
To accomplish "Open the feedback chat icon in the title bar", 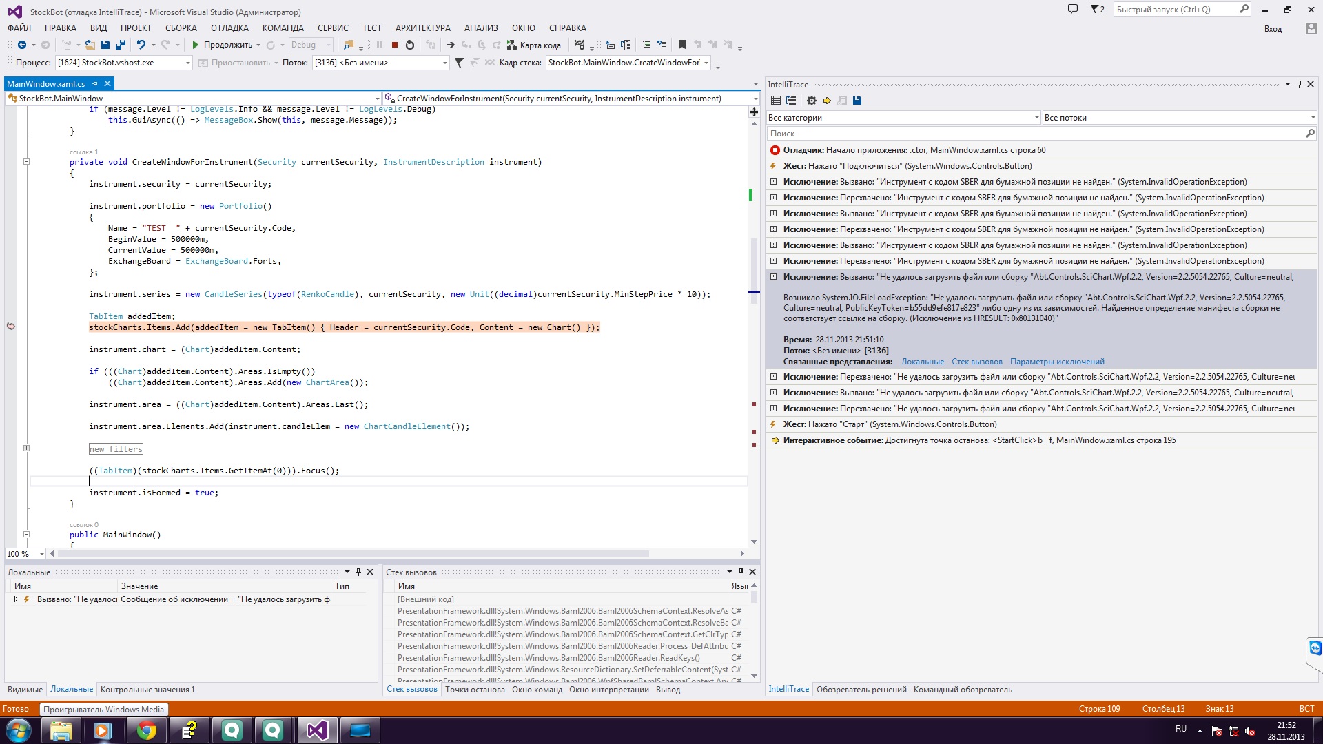I will point(1073,10).
